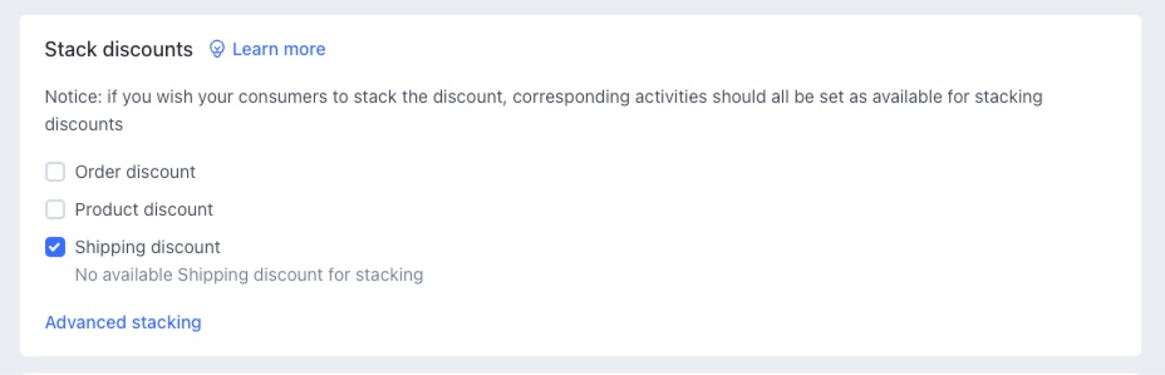Click the 'No available Shipping discount' hint
1165x375 pixels.
pos(249,275)
